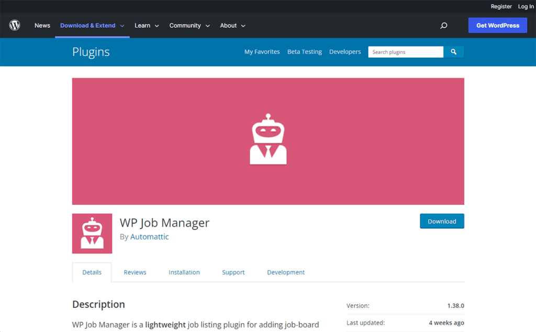Screen dimensions: 536x332
Task: Open the Learn menu item
Action: pos(142,26)
